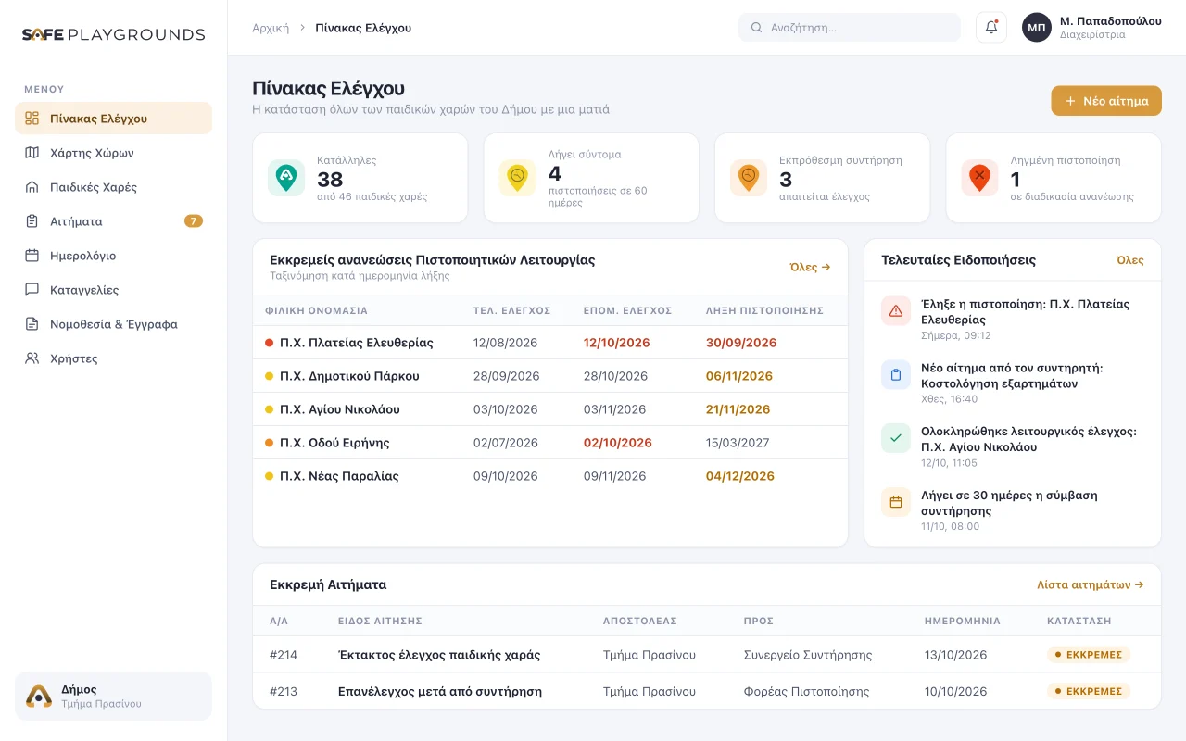Click the calendar icon for the Λήγει σε 30 ημέρες notification
Screen dimensions: 1186x741
pyautogui.click(x=896, y=502)
